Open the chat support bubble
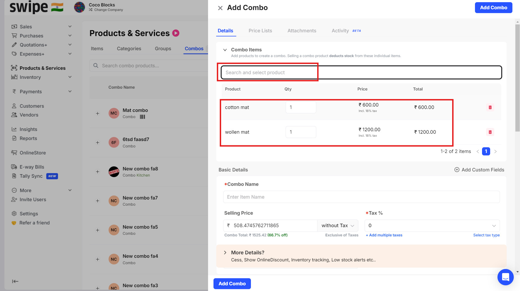The width and height of the screenshot is (520, 291). click(x=505, y=277)
